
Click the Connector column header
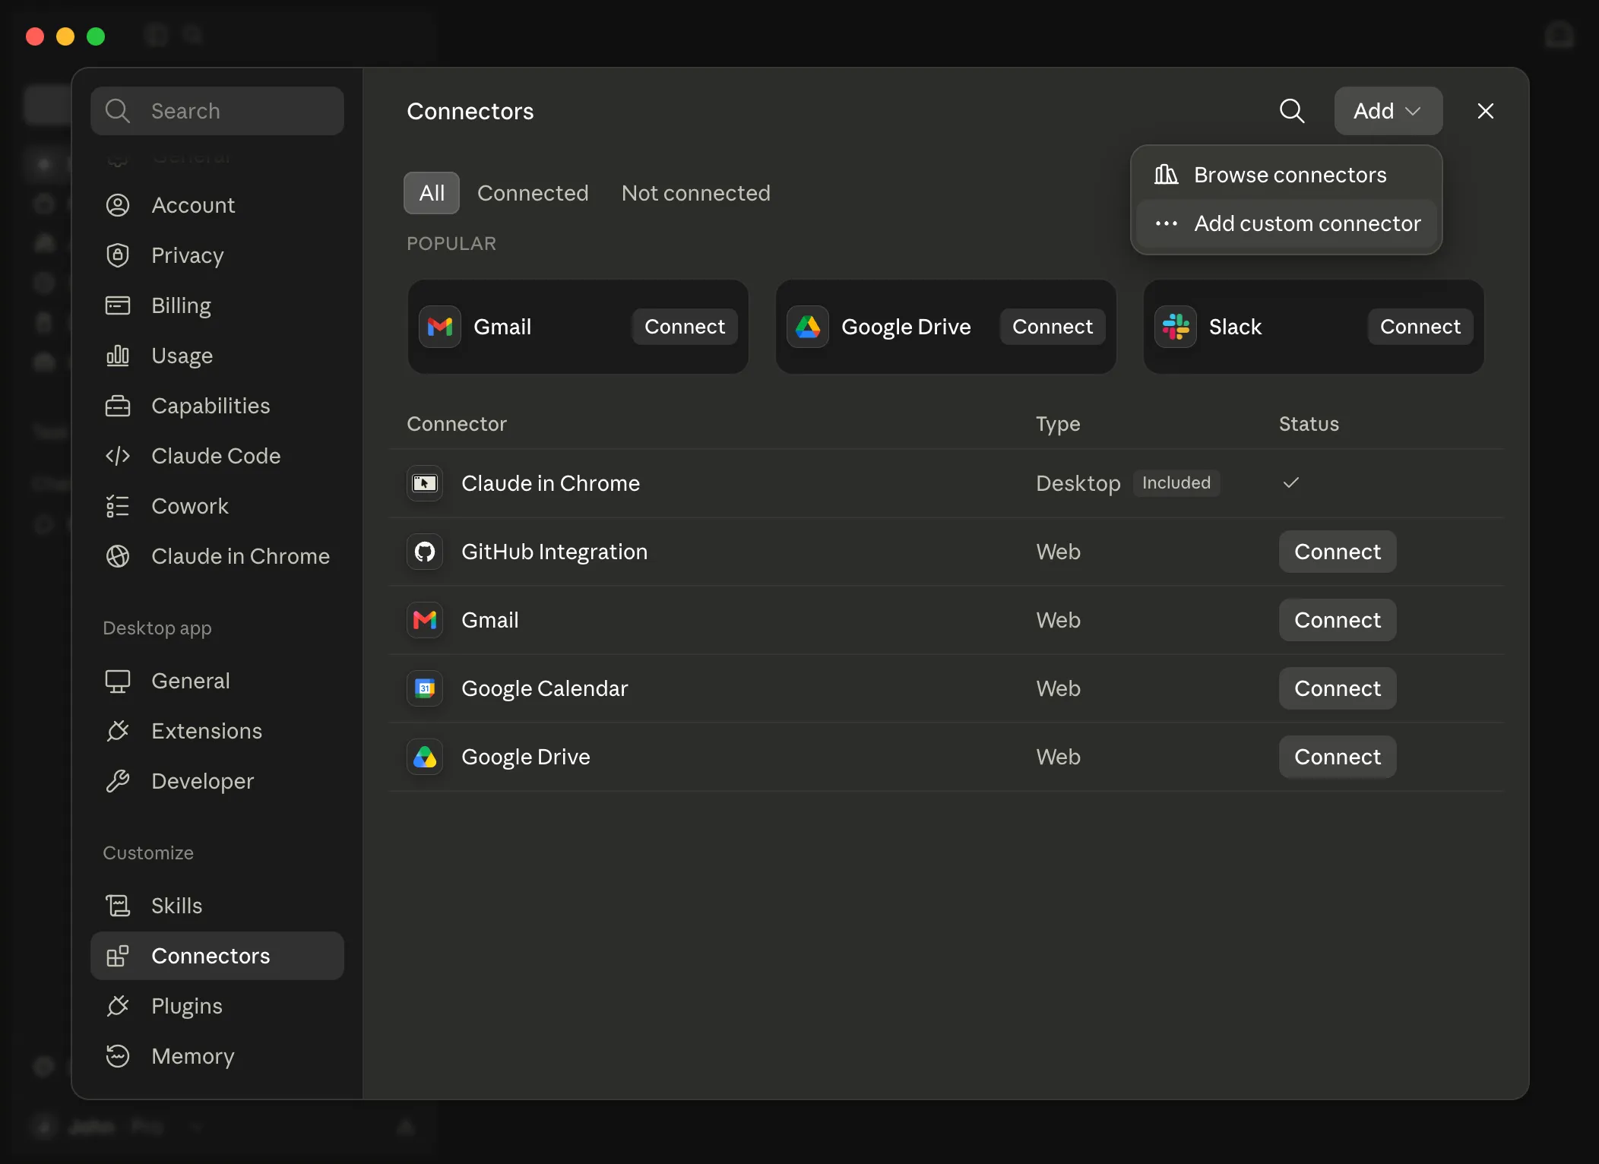point(457,424)
